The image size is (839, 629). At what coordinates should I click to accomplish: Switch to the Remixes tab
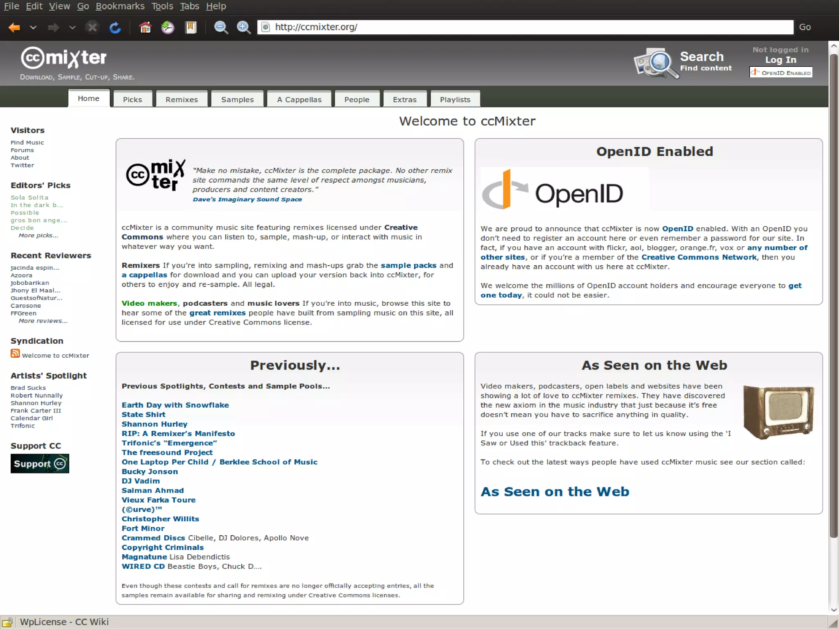pyautogui.click(x=181, y=99)
